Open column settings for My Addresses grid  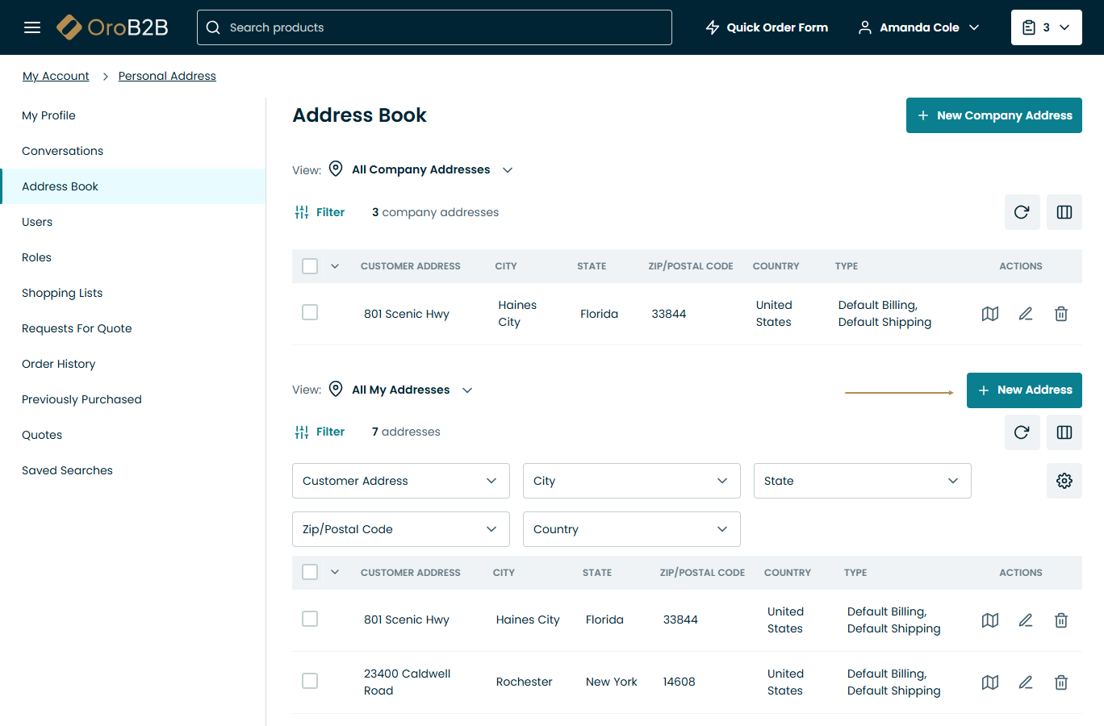[x=1064, y=432]
